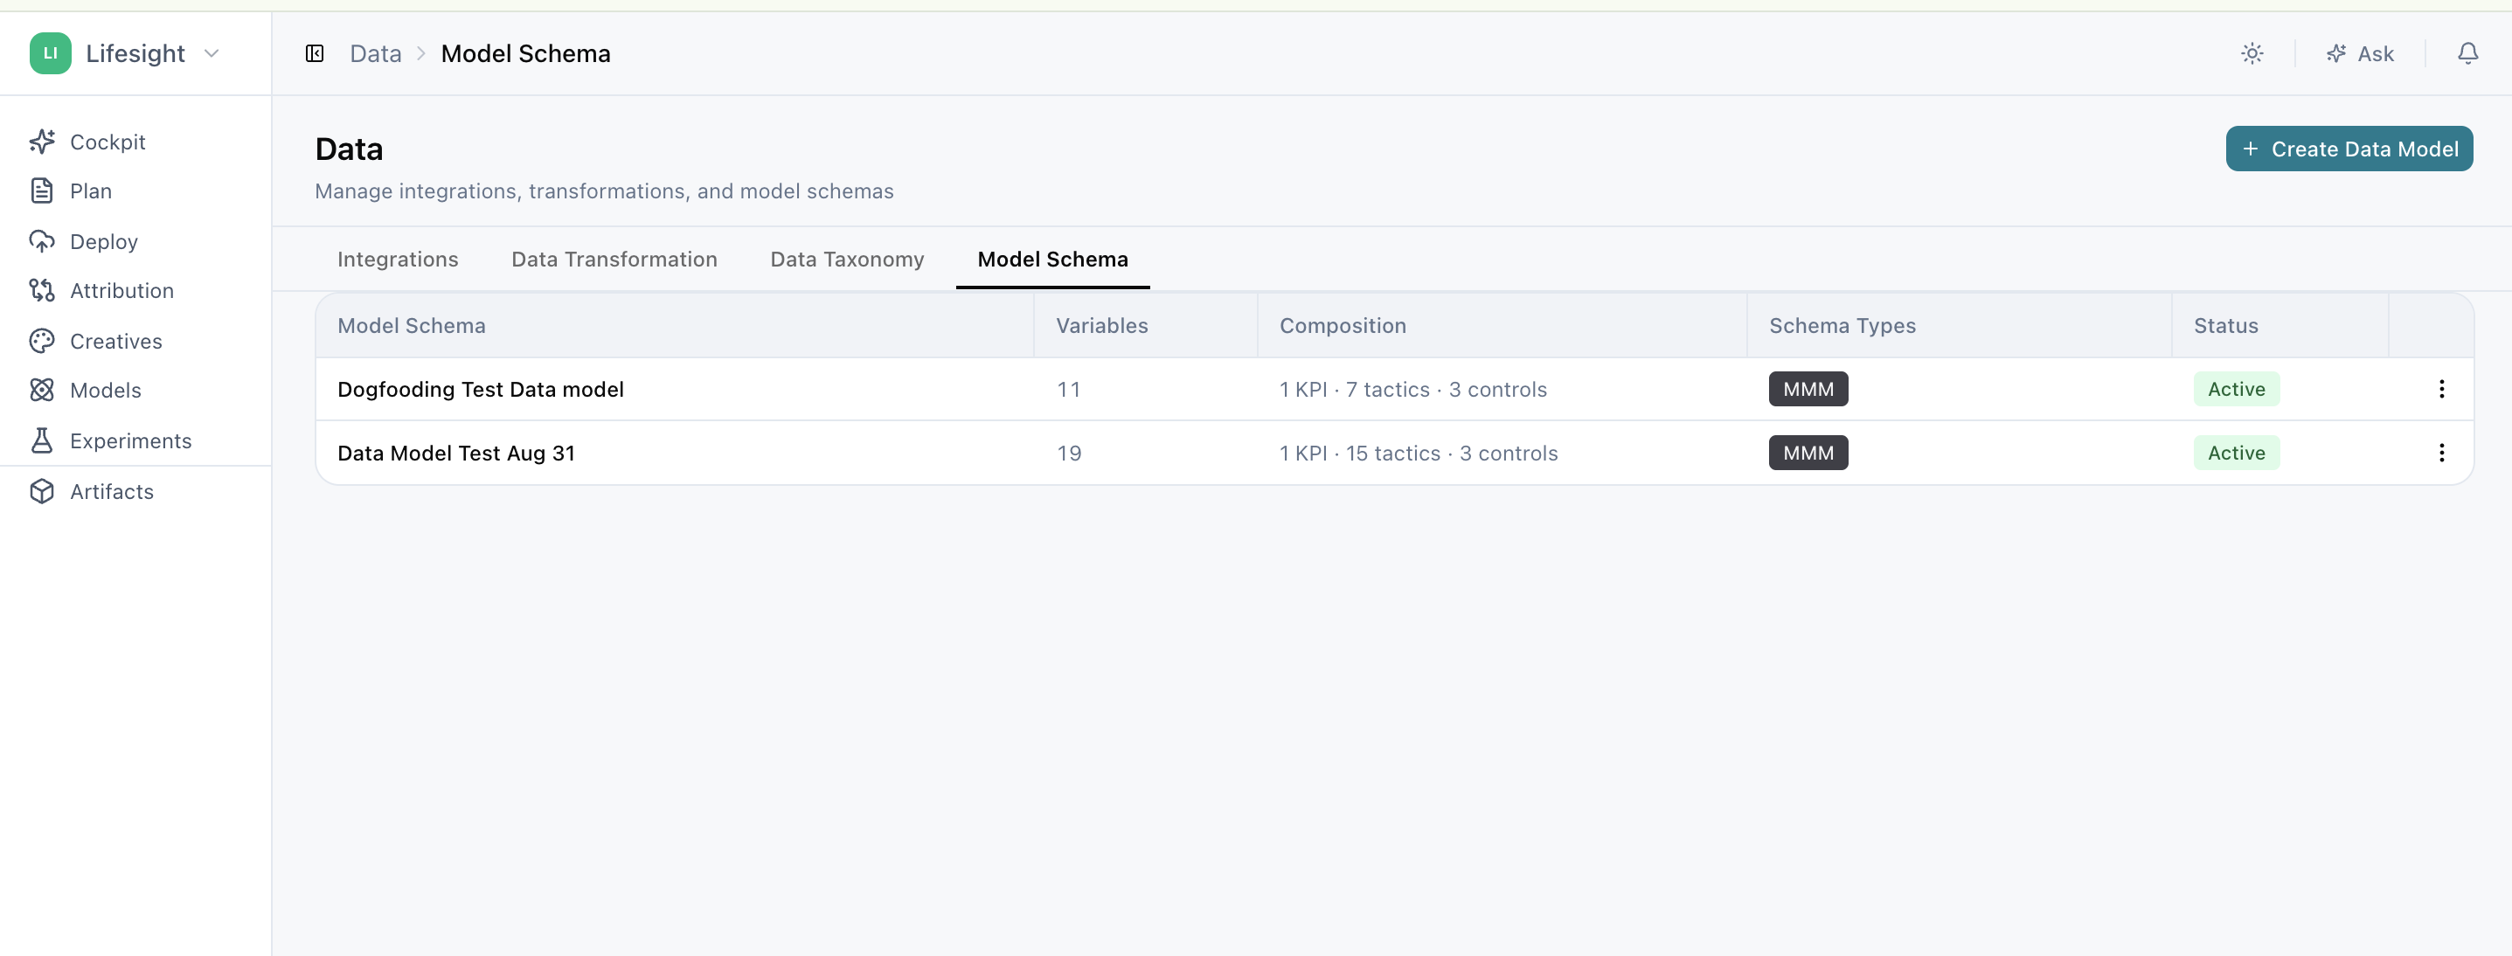Open the Models atom icon
2512x956 pixels.
[42, 390]
